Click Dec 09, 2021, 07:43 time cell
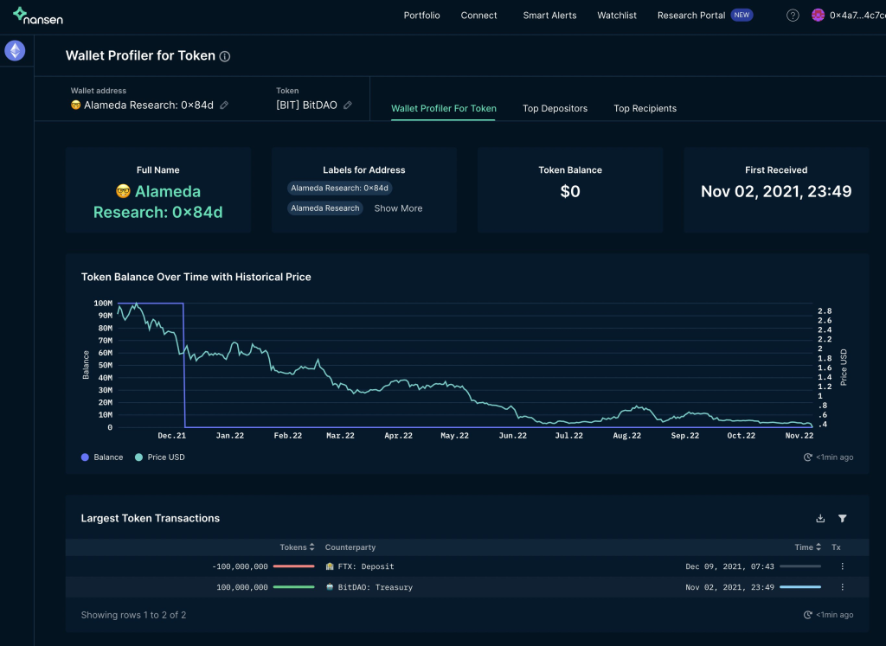 point(730,566)
